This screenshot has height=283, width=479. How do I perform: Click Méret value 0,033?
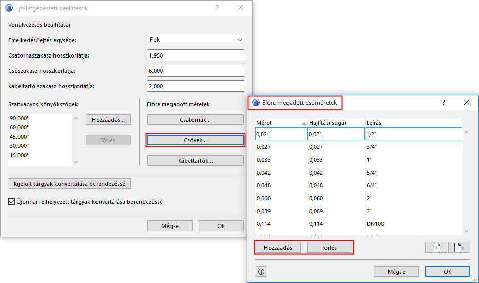(264, 160)
